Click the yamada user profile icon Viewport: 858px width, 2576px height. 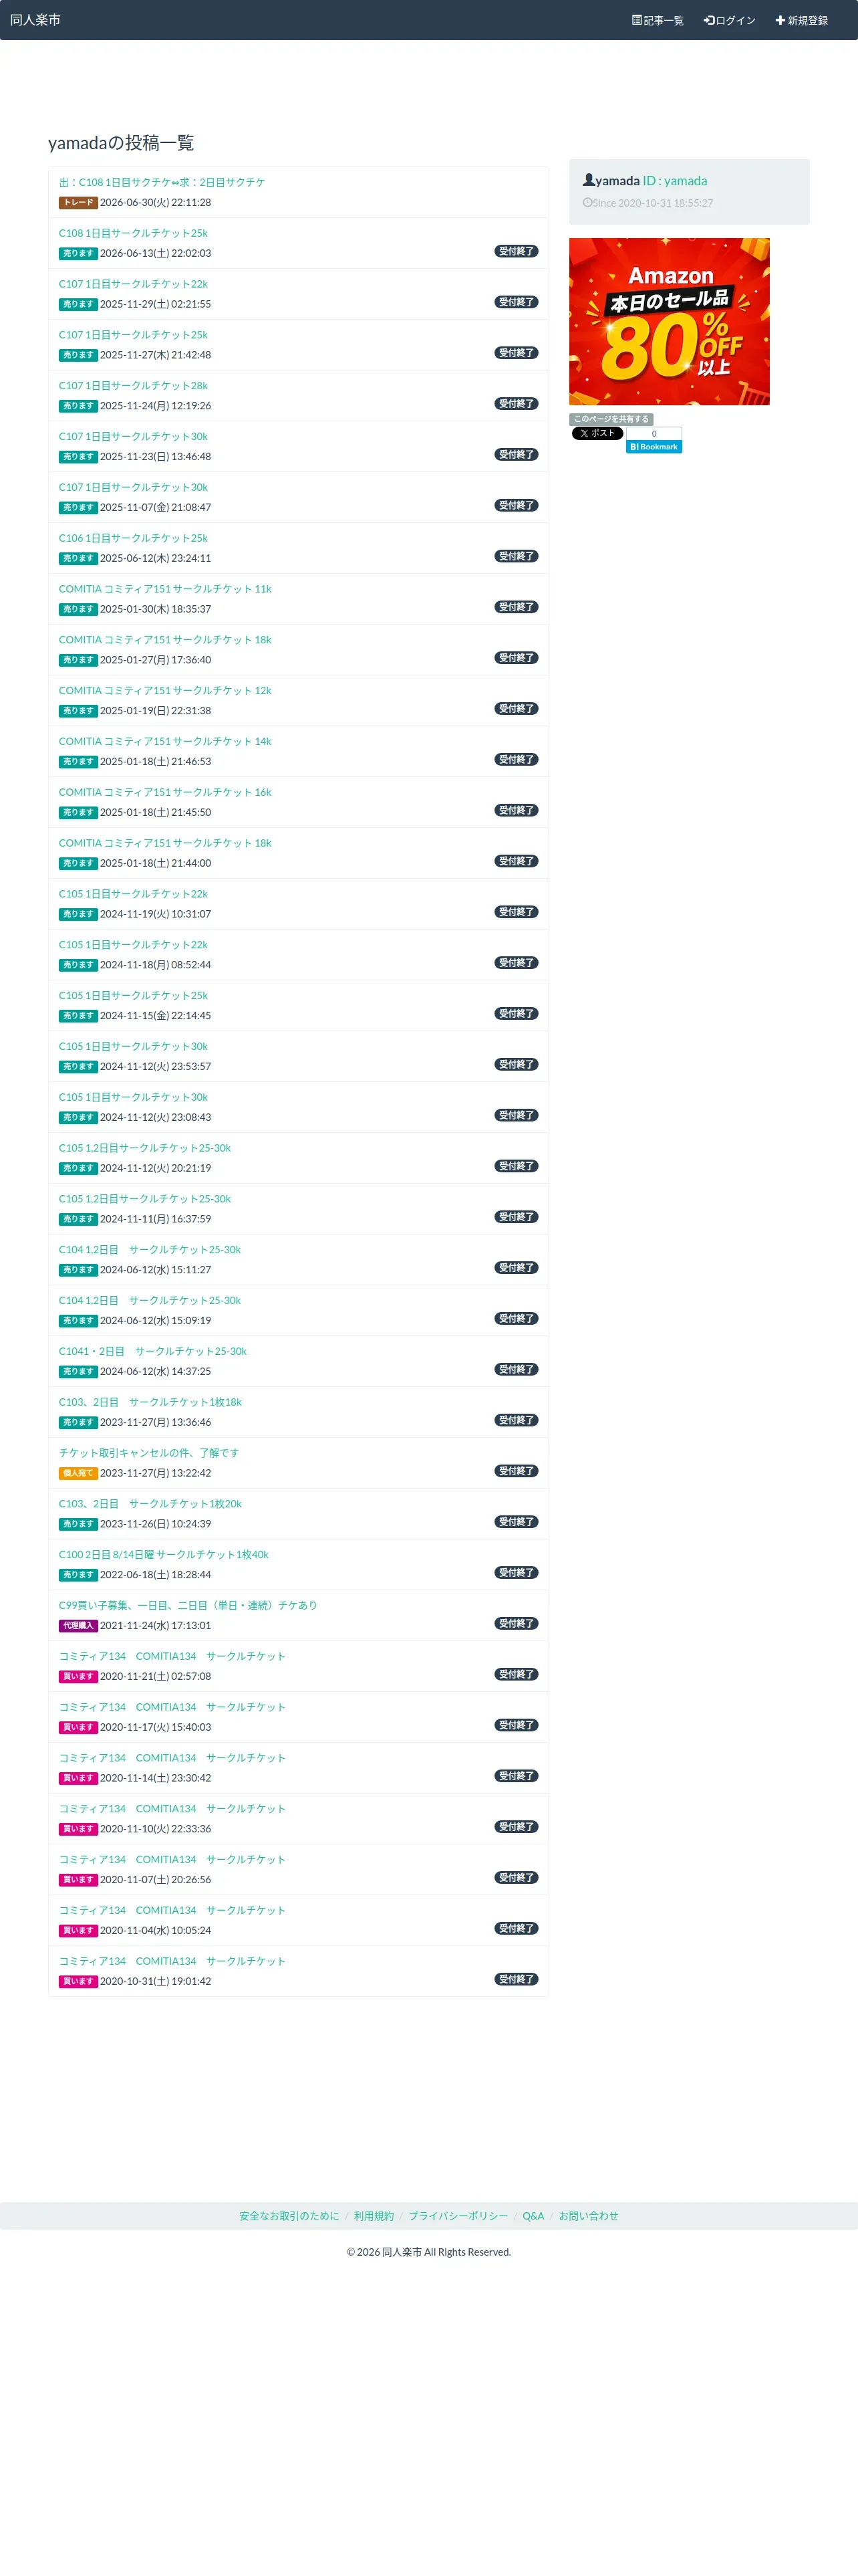588,180
